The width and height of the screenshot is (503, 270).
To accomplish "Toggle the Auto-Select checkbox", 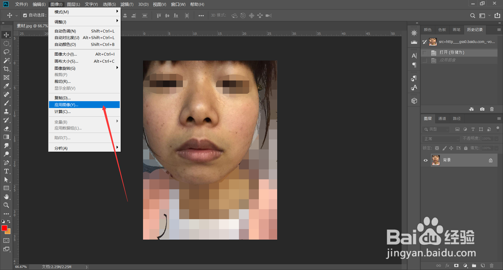I will coord(25,15).
